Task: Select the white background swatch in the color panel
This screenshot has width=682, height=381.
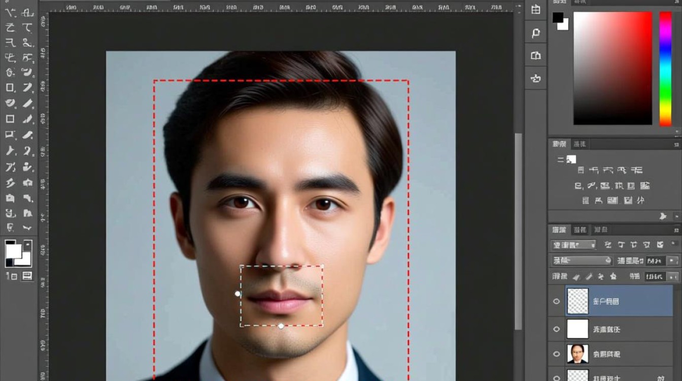Action: (x=564, y=25)
